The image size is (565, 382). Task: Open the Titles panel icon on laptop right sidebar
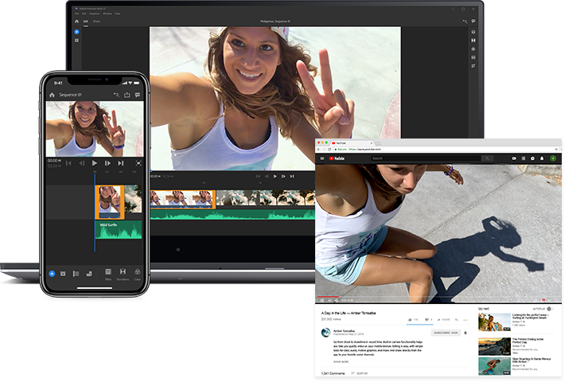(x=473, y=32)
